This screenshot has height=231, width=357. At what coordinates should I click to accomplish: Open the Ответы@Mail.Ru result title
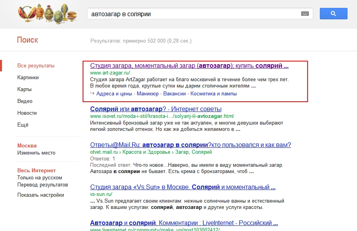pyautogui.click(x=191, y=145)
